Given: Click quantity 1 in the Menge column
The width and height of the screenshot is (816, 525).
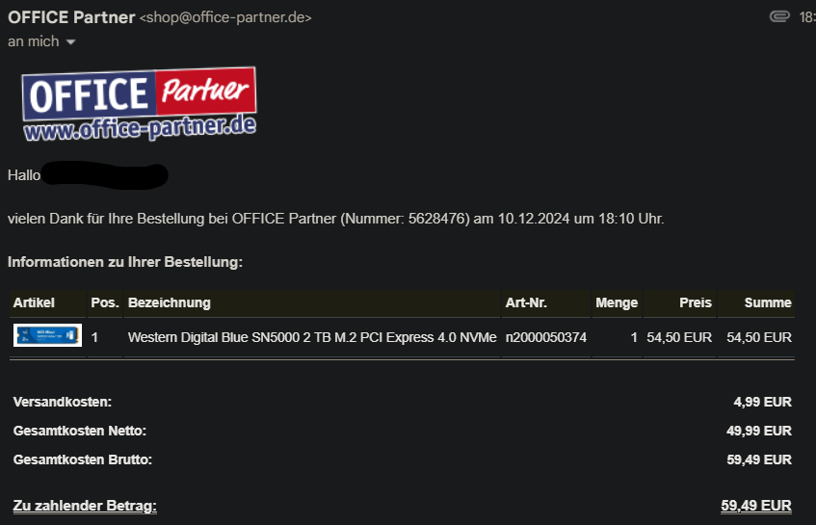Looking at the screenshot, I should (634, 338).
